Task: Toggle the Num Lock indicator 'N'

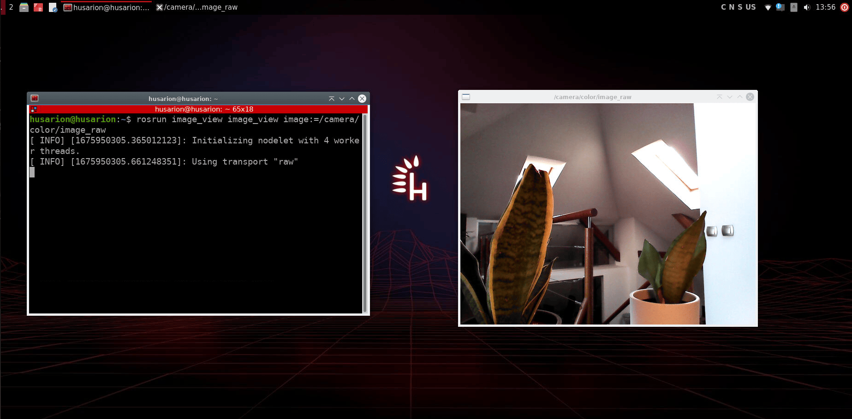Action: coord(732,7)
